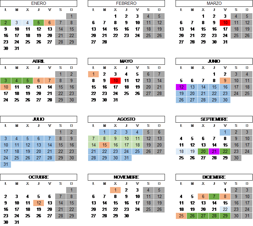Click the MARZO month header
The width and height of the screenshot is (253, 226).
point(214,3)
